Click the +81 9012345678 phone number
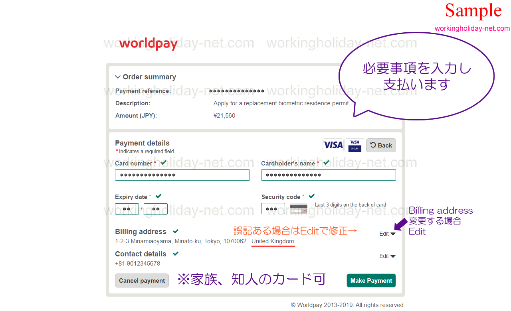 [138, 264]
